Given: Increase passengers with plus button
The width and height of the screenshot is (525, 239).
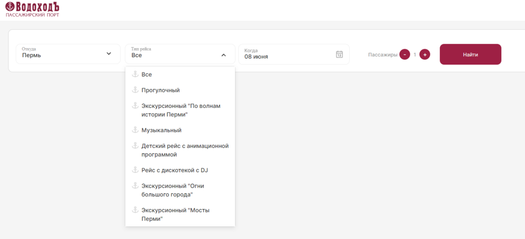Looking at the screenshot, I should click(425, 54).
